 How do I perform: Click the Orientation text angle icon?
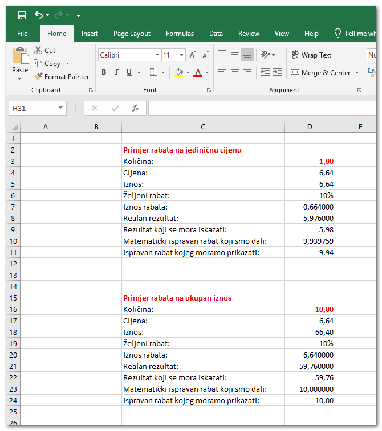265,55
